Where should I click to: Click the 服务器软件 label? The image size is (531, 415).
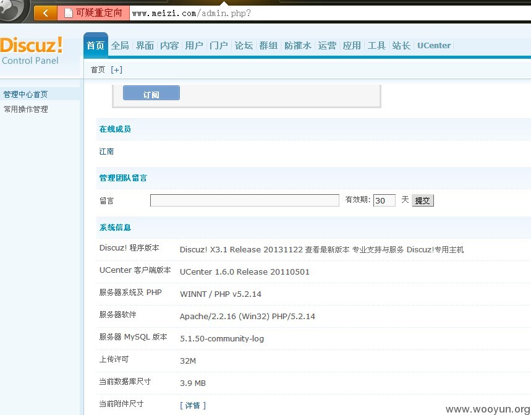click(x=117, y=314)
